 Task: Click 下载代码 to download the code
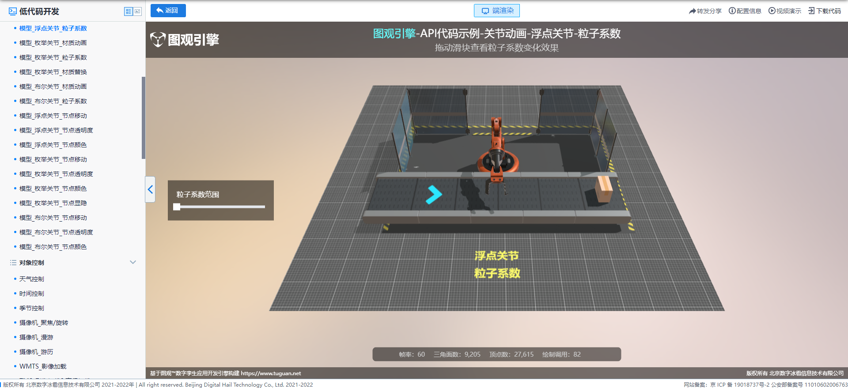(x=824, y=11)
